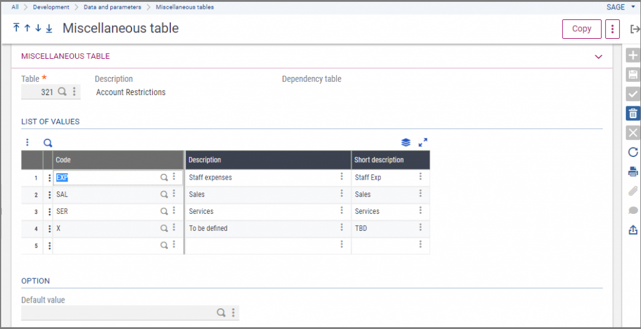Open the SAGE user dropdown
This screenshot has width=641, height=329.
(x=622, y=7)
